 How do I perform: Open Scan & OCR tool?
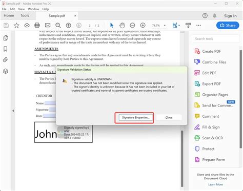[209, 138]
